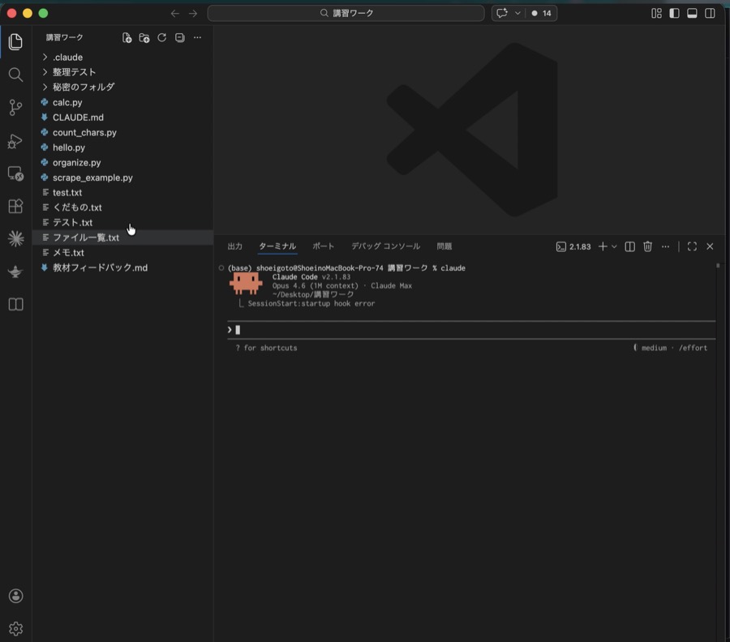The width and height of the screenshot is (730, 642).
Task: Open the Explorer view in activity bar
Action: [x=15, y=42]
